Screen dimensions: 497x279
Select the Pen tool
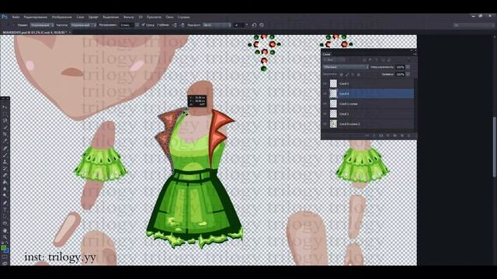click(x=5, y=202)
